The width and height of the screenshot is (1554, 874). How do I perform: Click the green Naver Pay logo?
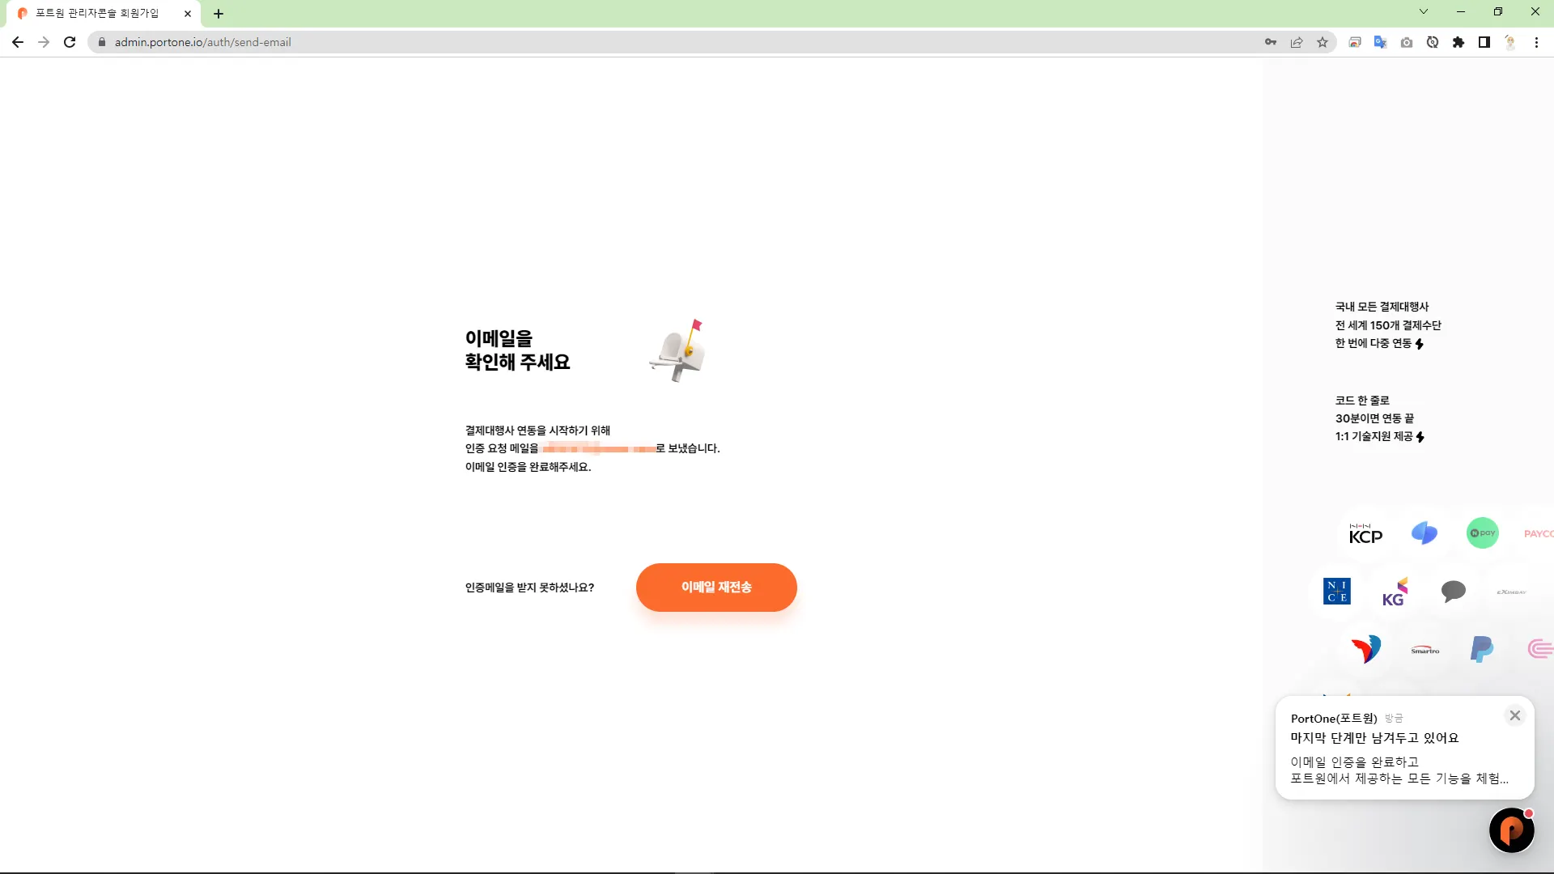(x=1482, y=533)
